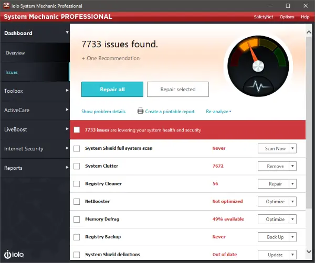Select Issues in the sidebar
This screenshot has height=263, width=315.
pyautogui.click(x=35, y=72)
